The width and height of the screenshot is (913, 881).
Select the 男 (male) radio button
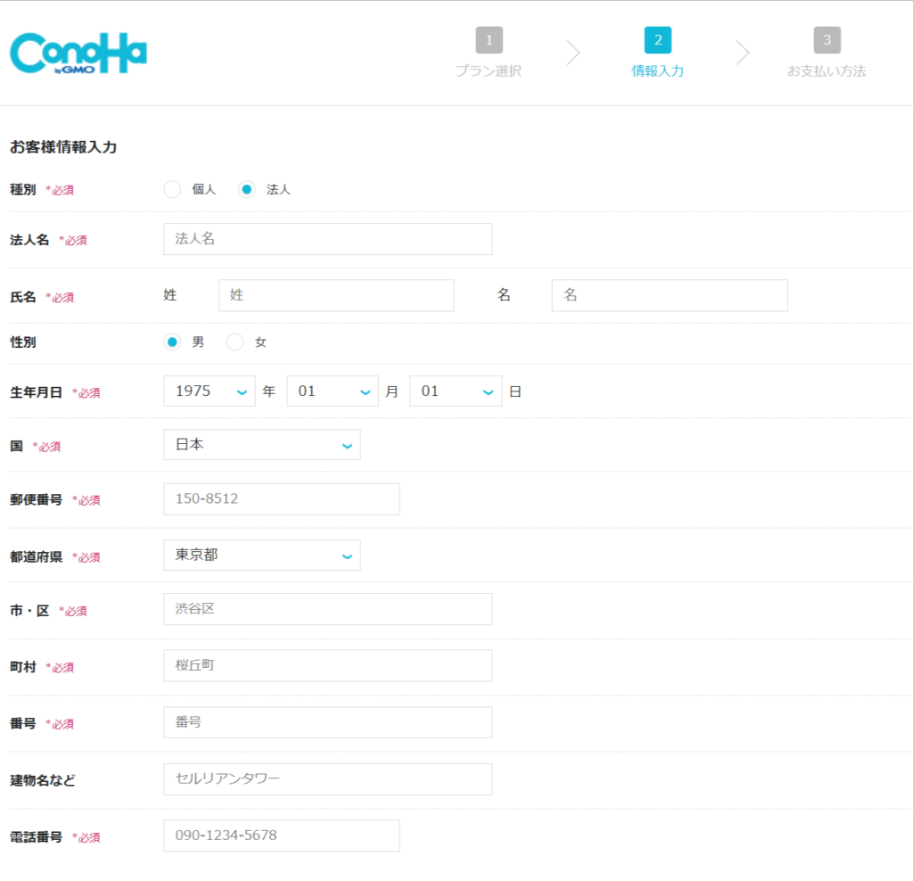tap(170, 342)
